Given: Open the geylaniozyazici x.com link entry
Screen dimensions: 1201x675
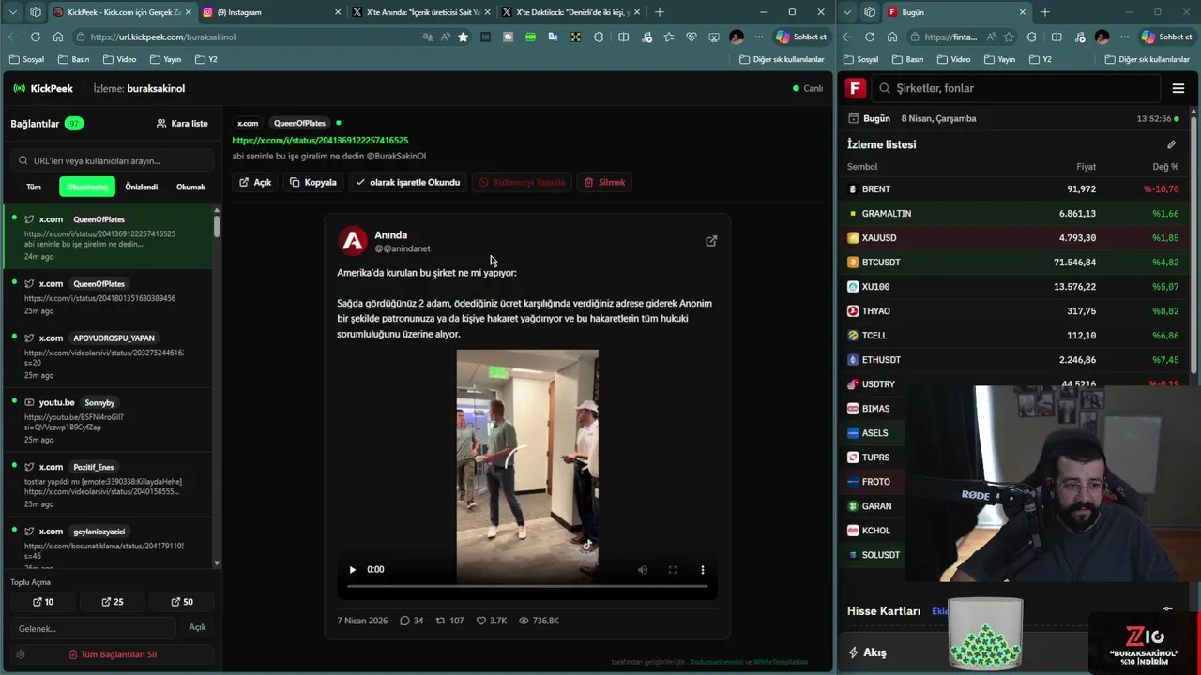Looking at the screenshot, I should tap(107, 546).
